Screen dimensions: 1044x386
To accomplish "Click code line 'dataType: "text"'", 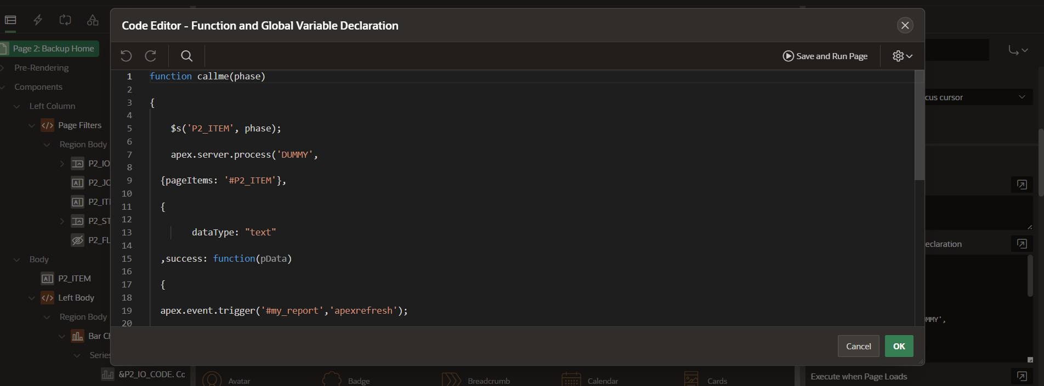I will pyautogui.click(x=234, y=232).
